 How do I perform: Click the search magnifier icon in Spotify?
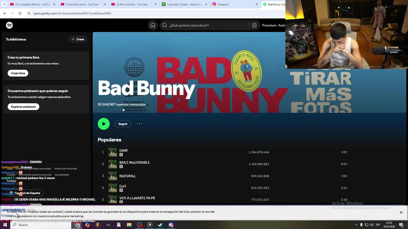(x=164, y=25)
